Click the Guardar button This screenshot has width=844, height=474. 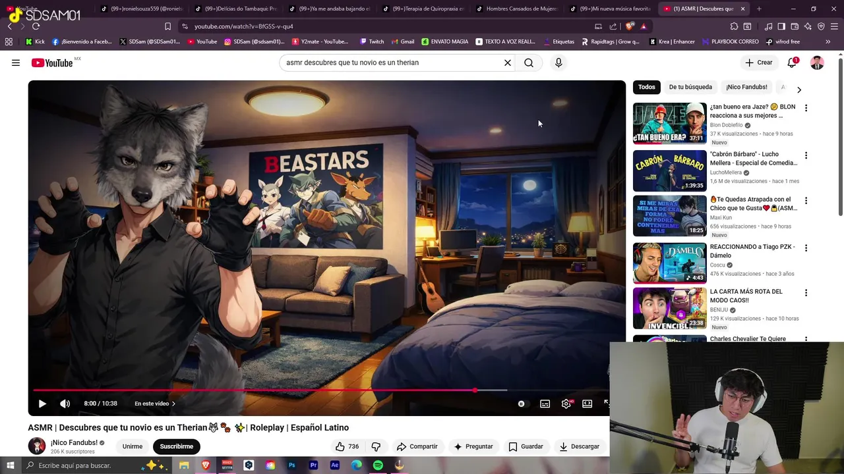(526, 446)
